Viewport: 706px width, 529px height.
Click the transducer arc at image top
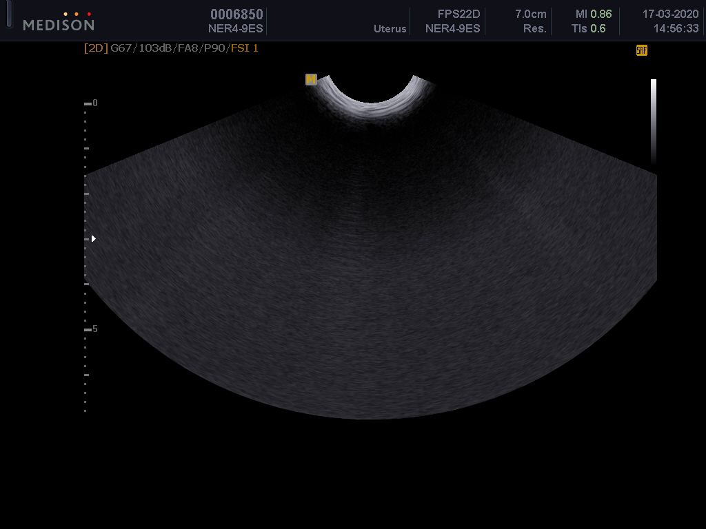tap(373, 105)
